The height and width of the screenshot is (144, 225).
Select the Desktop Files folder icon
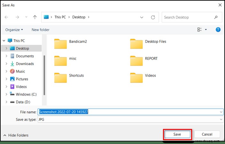pos(136,44)
